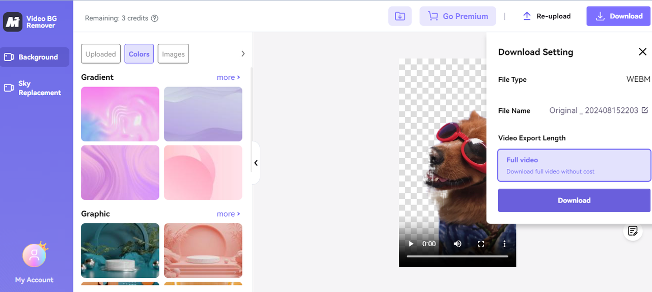Select the pink-blue swirl gradient background
Image resolution: width=652 pixels, height=292 pixels.
(x=120, y=114)
